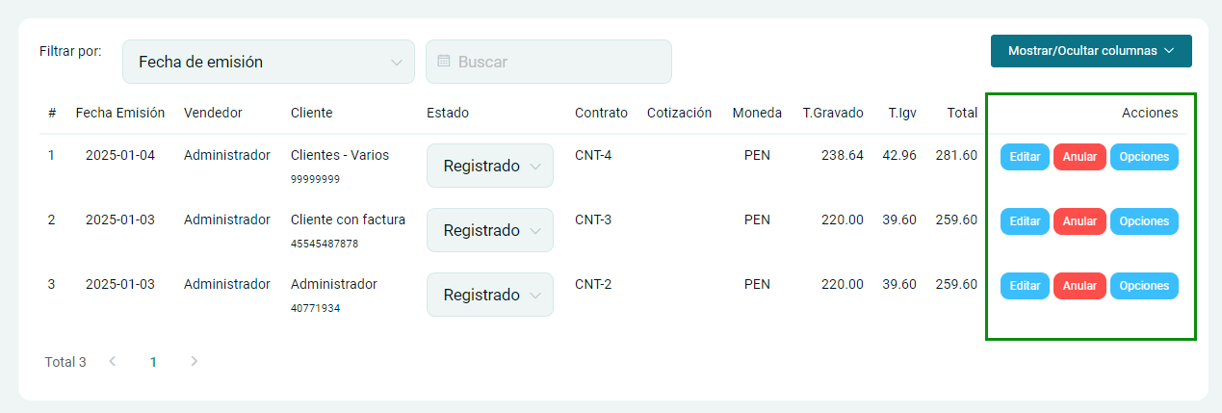The height and width of the screenshot is (413, 1222).
Task: Click the Fecha Emisión column header
Action: coord(120,113)
